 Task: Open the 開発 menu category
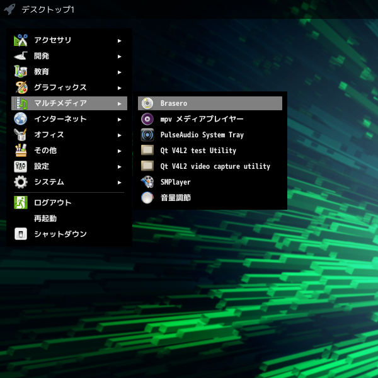coord(69,56)
